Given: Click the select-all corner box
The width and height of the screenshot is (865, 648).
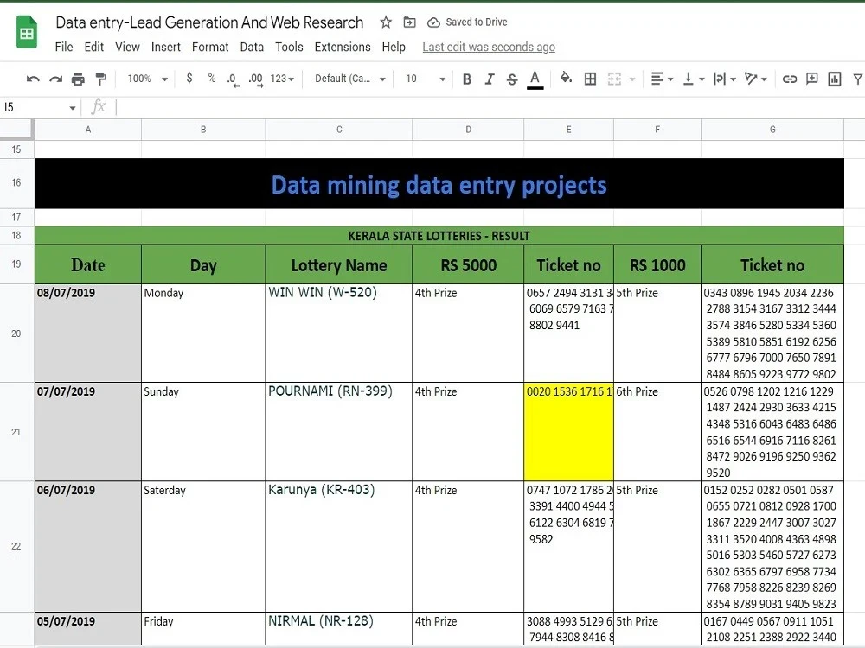Looking at the screenshot, I should 16,130.
